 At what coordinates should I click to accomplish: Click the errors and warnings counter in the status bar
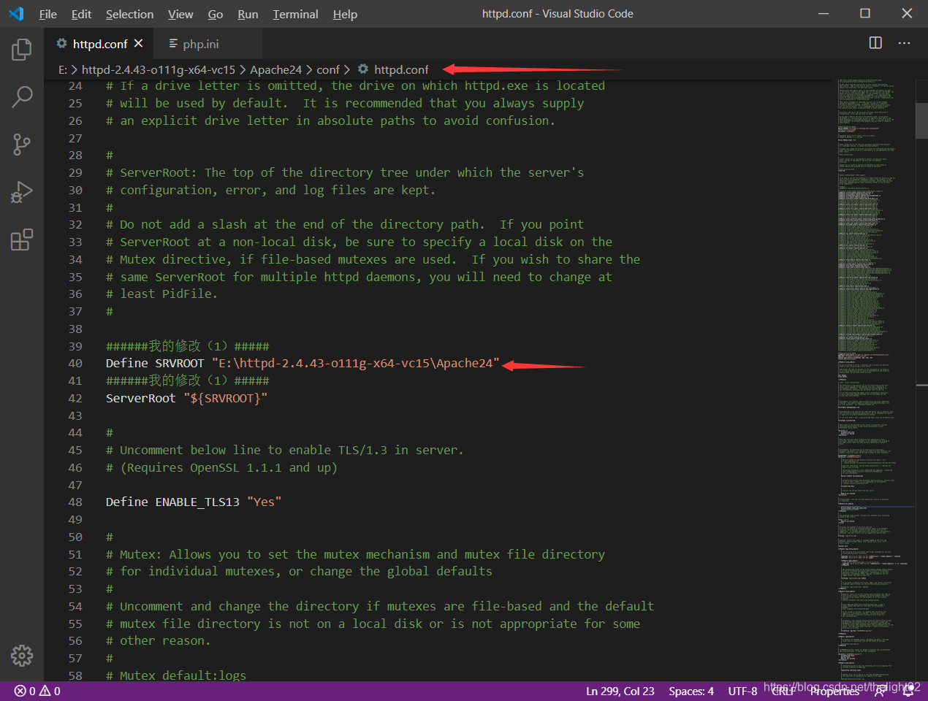coord(37,691)
